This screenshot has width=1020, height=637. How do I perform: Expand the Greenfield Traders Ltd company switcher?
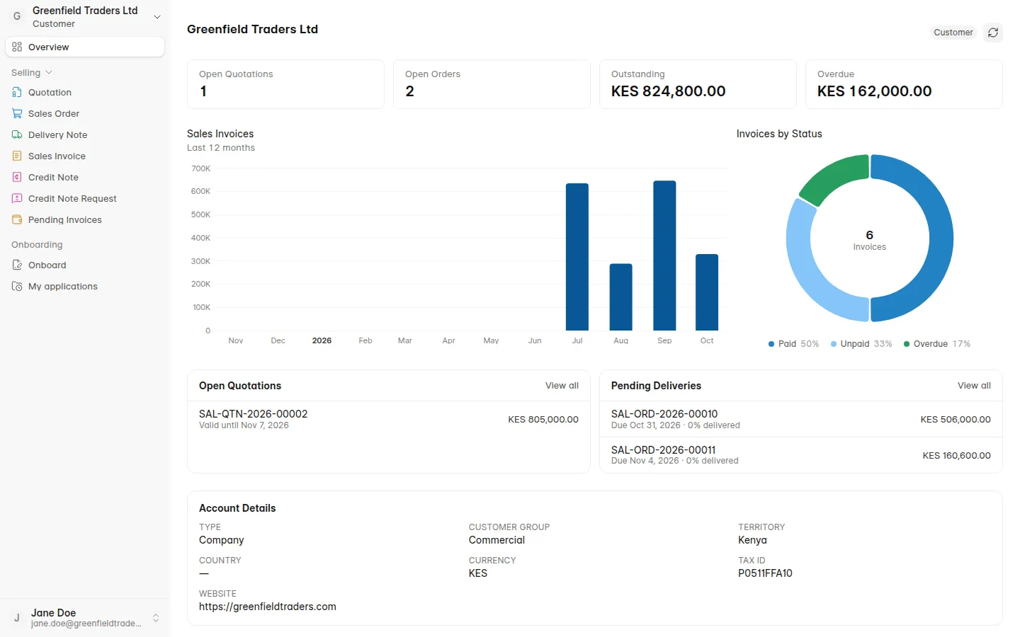click(157, 17)
